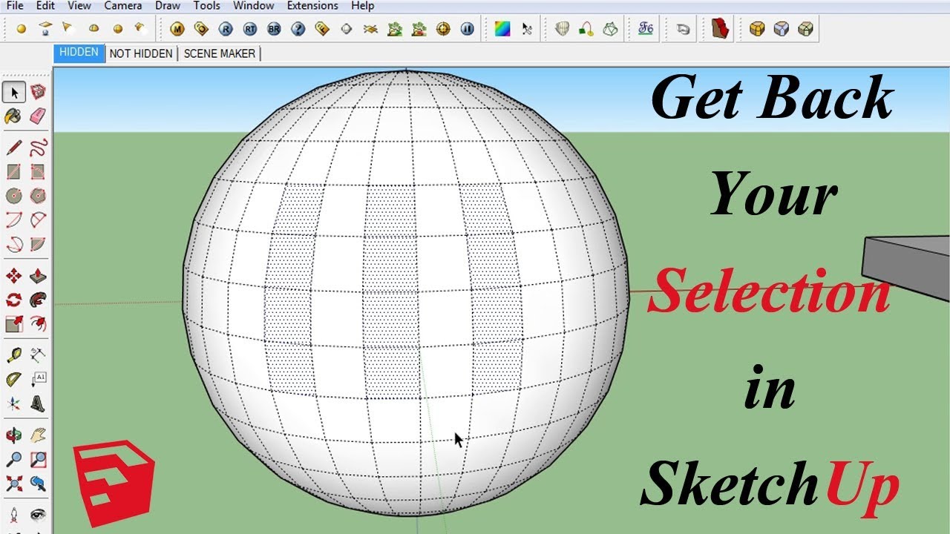Switch to the SCENE MAKER tab
This screenshot has width=950, height=534.
[x=220, y=53]
